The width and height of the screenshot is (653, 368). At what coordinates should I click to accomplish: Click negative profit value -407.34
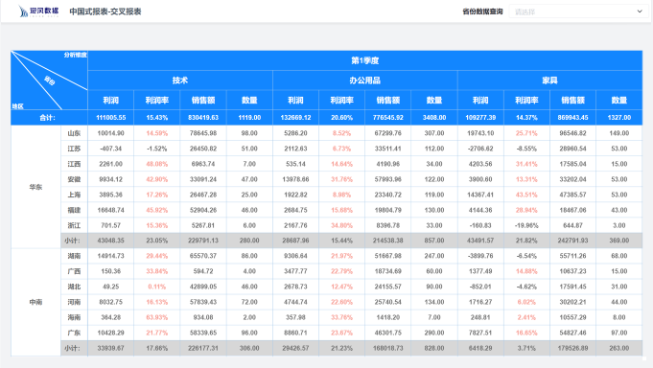111,149
